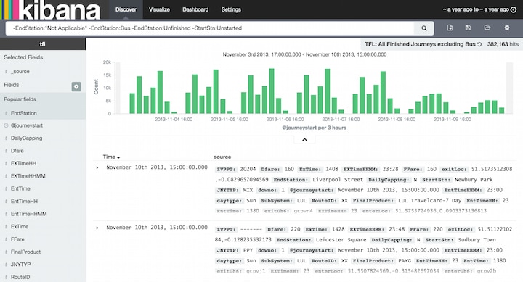Save the current search icon

pyautogui.click(x=469, y=28)
